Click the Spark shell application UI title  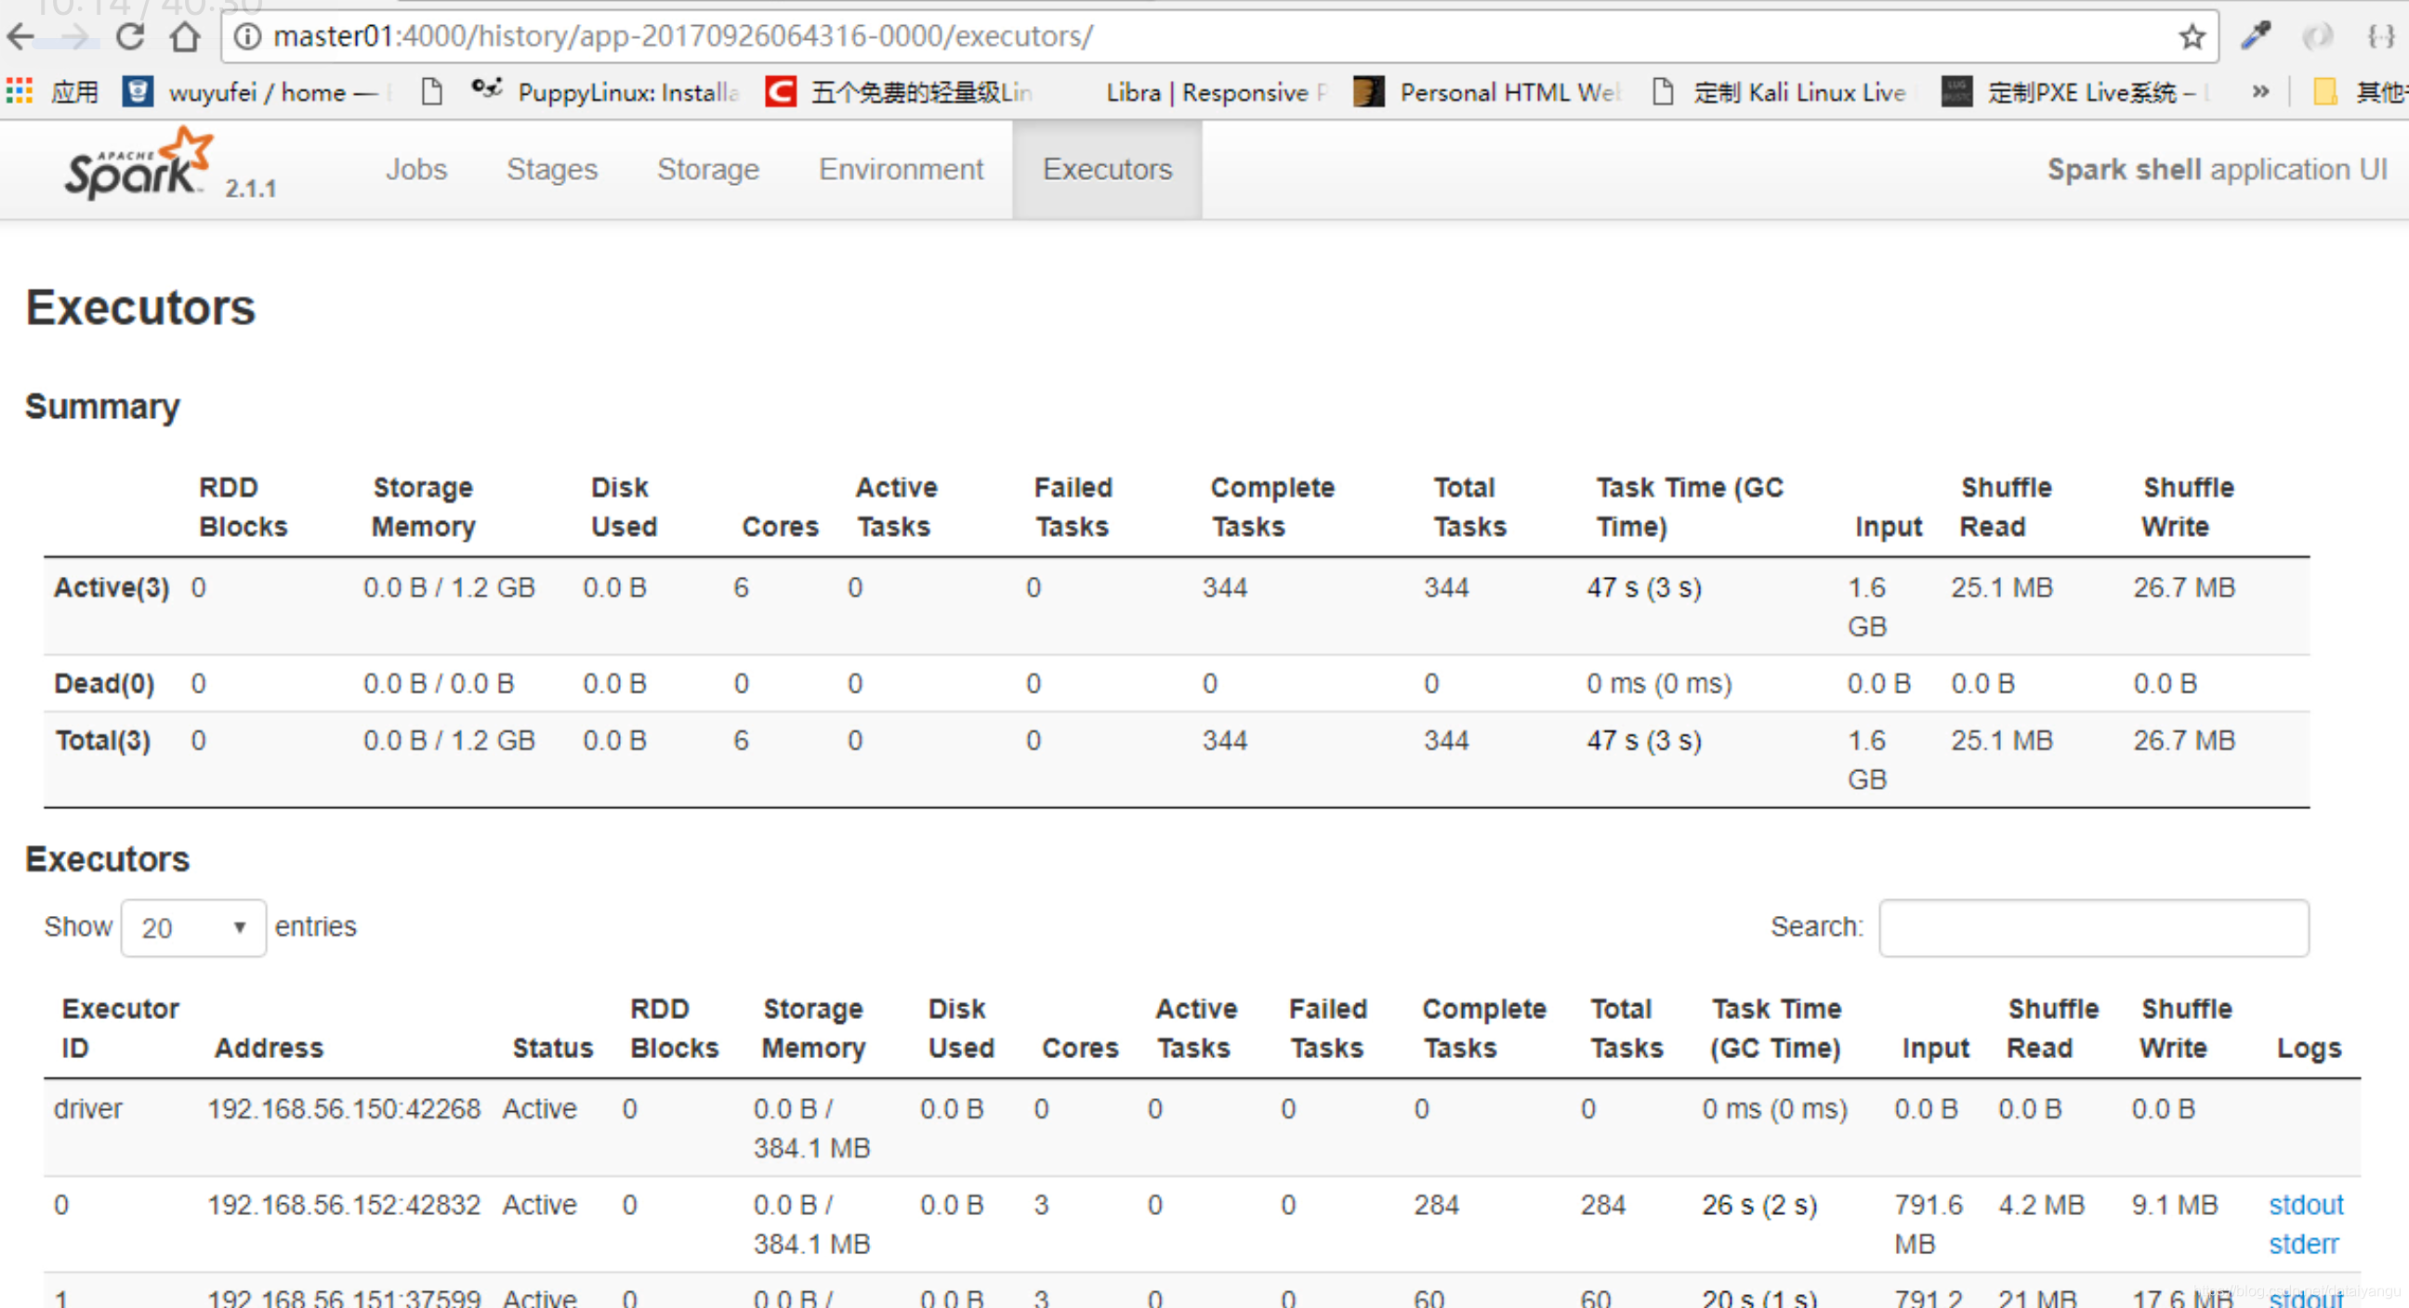point(2217,169)
